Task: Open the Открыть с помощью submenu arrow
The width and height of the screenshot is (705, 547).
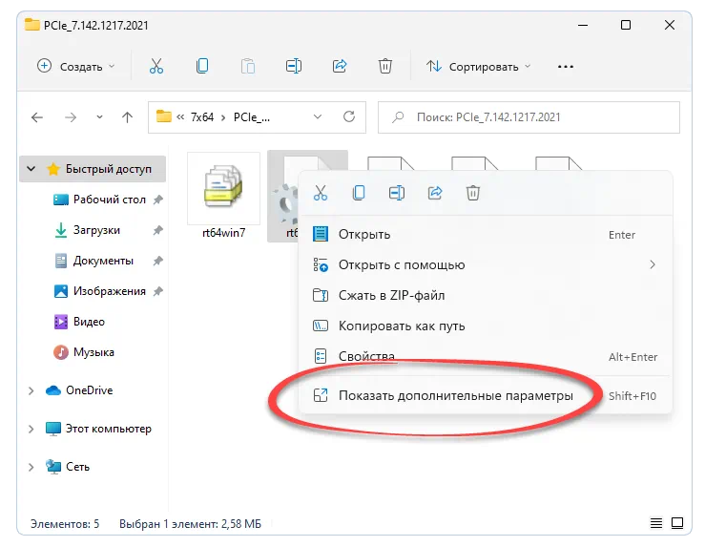Action: tap(653, 264)
